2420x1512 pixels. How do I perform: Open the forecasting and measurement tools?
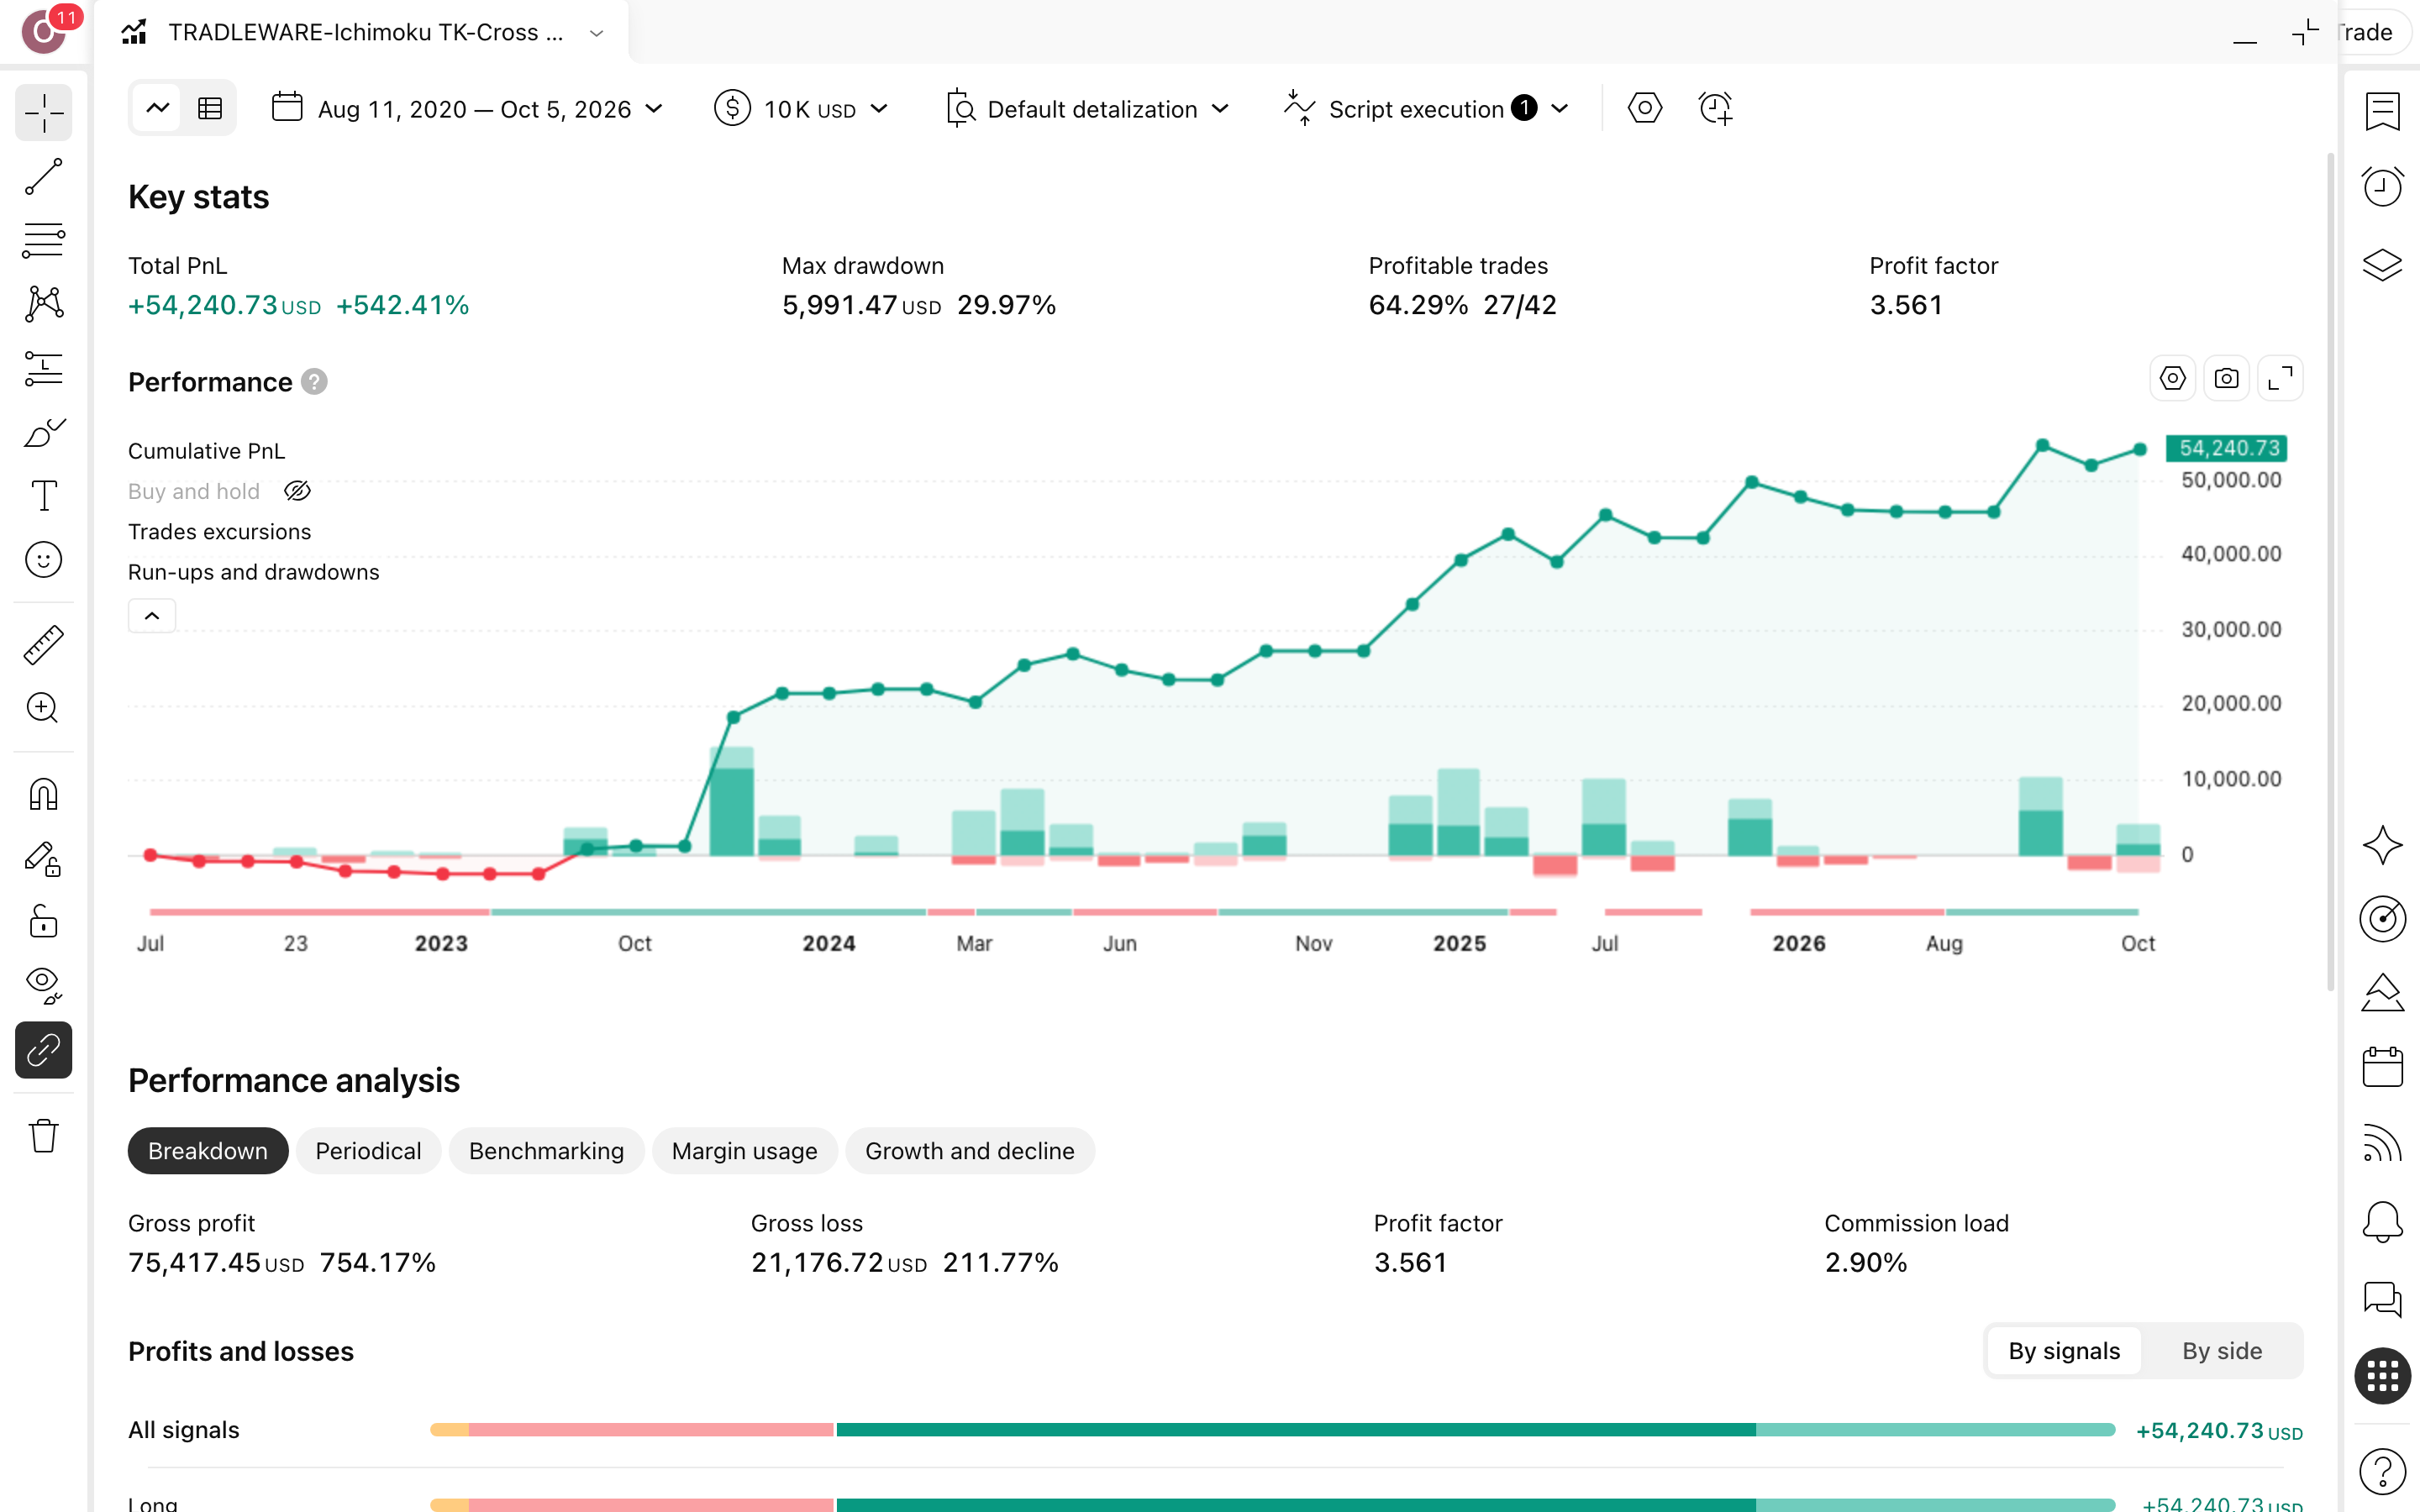coord(43,368)
